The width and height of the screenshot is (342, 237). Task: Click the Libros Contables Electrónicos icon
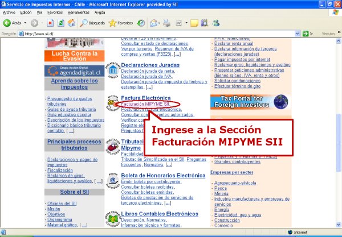113,219
